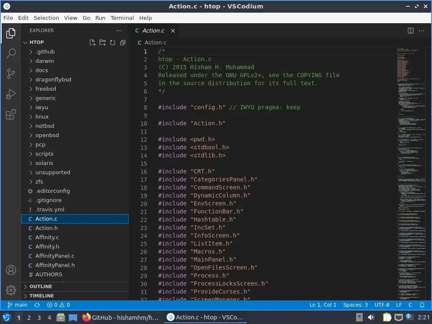
Task: Expand the zfs folder
Action: point(75,181)
